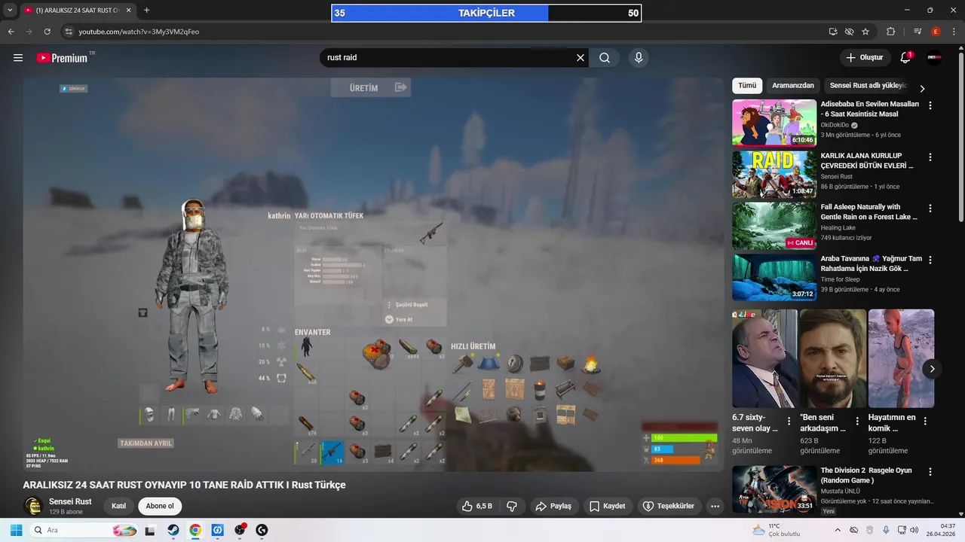Image resolution: width=965 pixels, height=542 pixels.
Task: Open the 6.7 sixty-seven Short thumbnail
Action: [764, 358]
